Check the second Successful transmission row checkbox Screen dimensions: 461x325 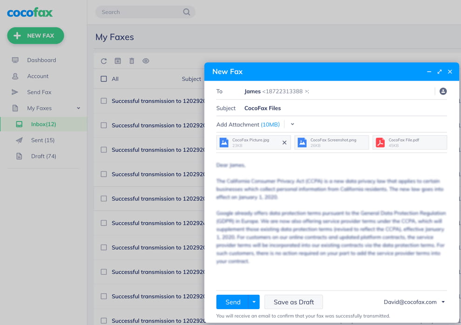[x=104, y=125]
